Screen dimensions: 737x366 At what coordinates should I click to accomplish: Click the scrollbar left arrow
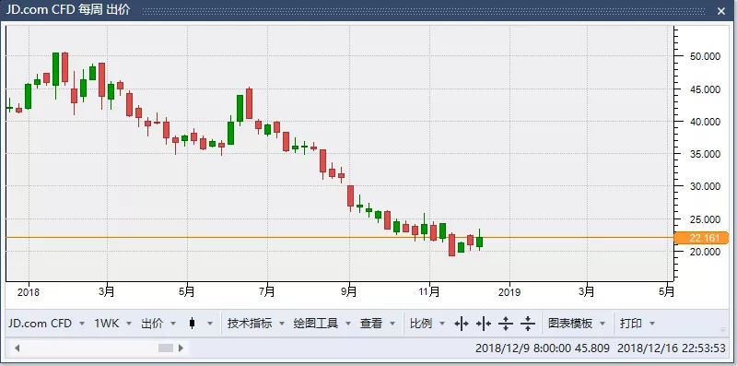(x=18, y=348)
